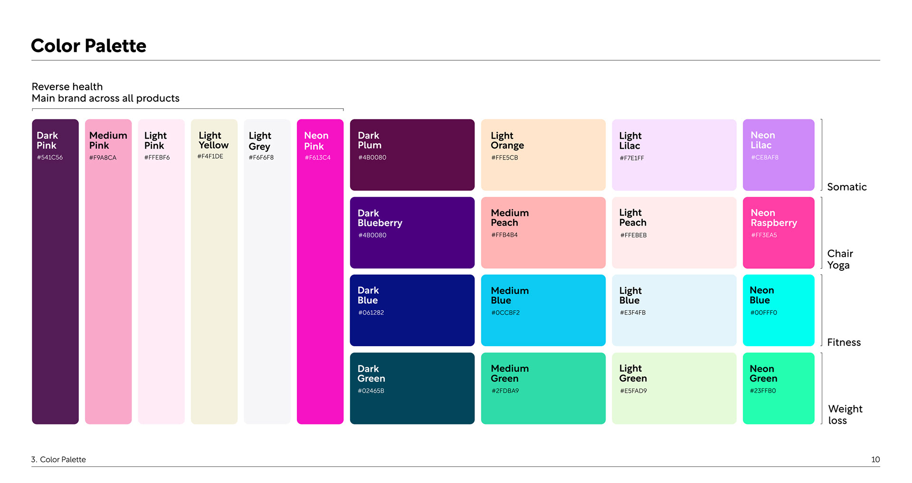Click the hex code #00FFF0

point(763,313)
